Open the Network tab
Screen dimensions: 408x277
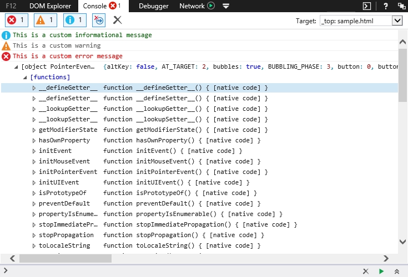(x=192, y=6)
